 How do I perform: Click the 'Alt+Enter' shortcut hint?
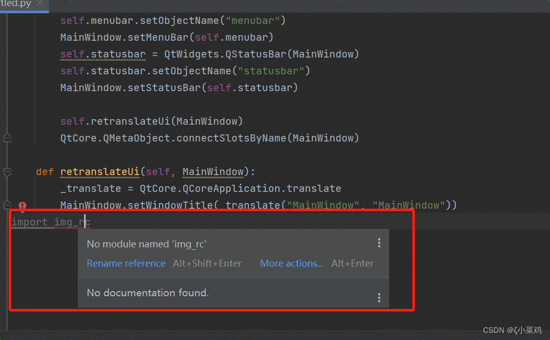352,263
